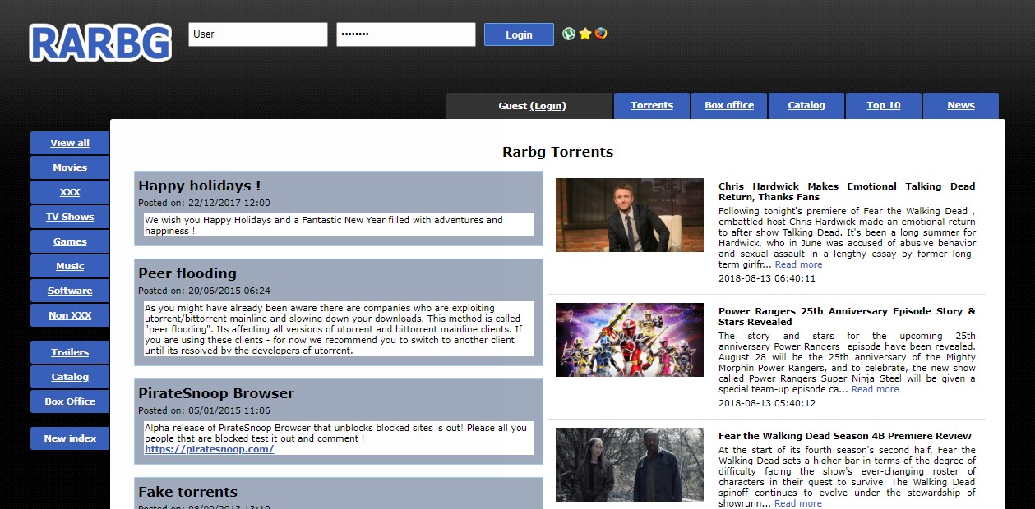Image resolution: width=1035 pixels, height=509 pixels.
Task: Click the PirateSnoop Browser news title
Action: [x=216, y=393]
